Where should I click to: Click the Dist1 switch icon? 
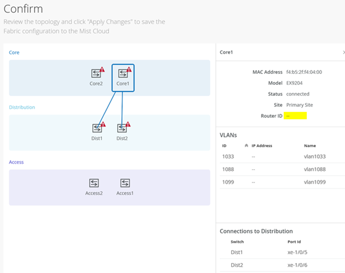[97, 128]
